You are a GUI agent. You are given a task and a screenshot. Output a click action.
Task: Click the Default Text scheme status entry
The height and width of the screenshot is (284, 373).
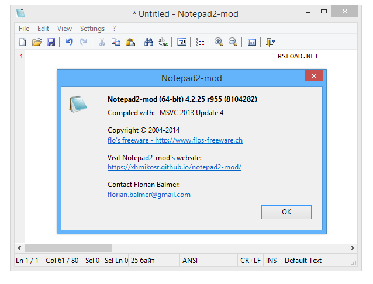(x=303, y=261)
